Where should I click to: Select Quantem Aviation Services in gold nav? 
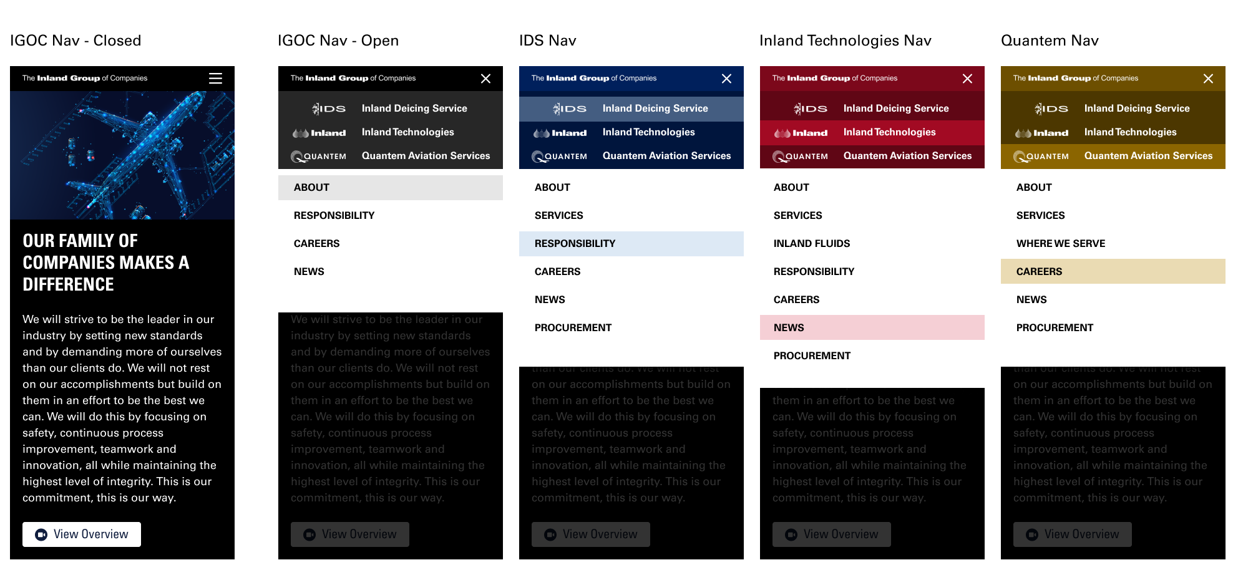pos(1148,156)
